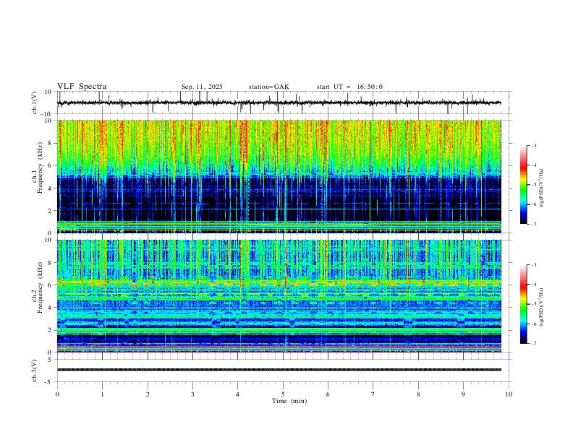573x442 pixels.
Task: Click the "ch.1(V)" waveform axis label
Action: click(35, 103)
